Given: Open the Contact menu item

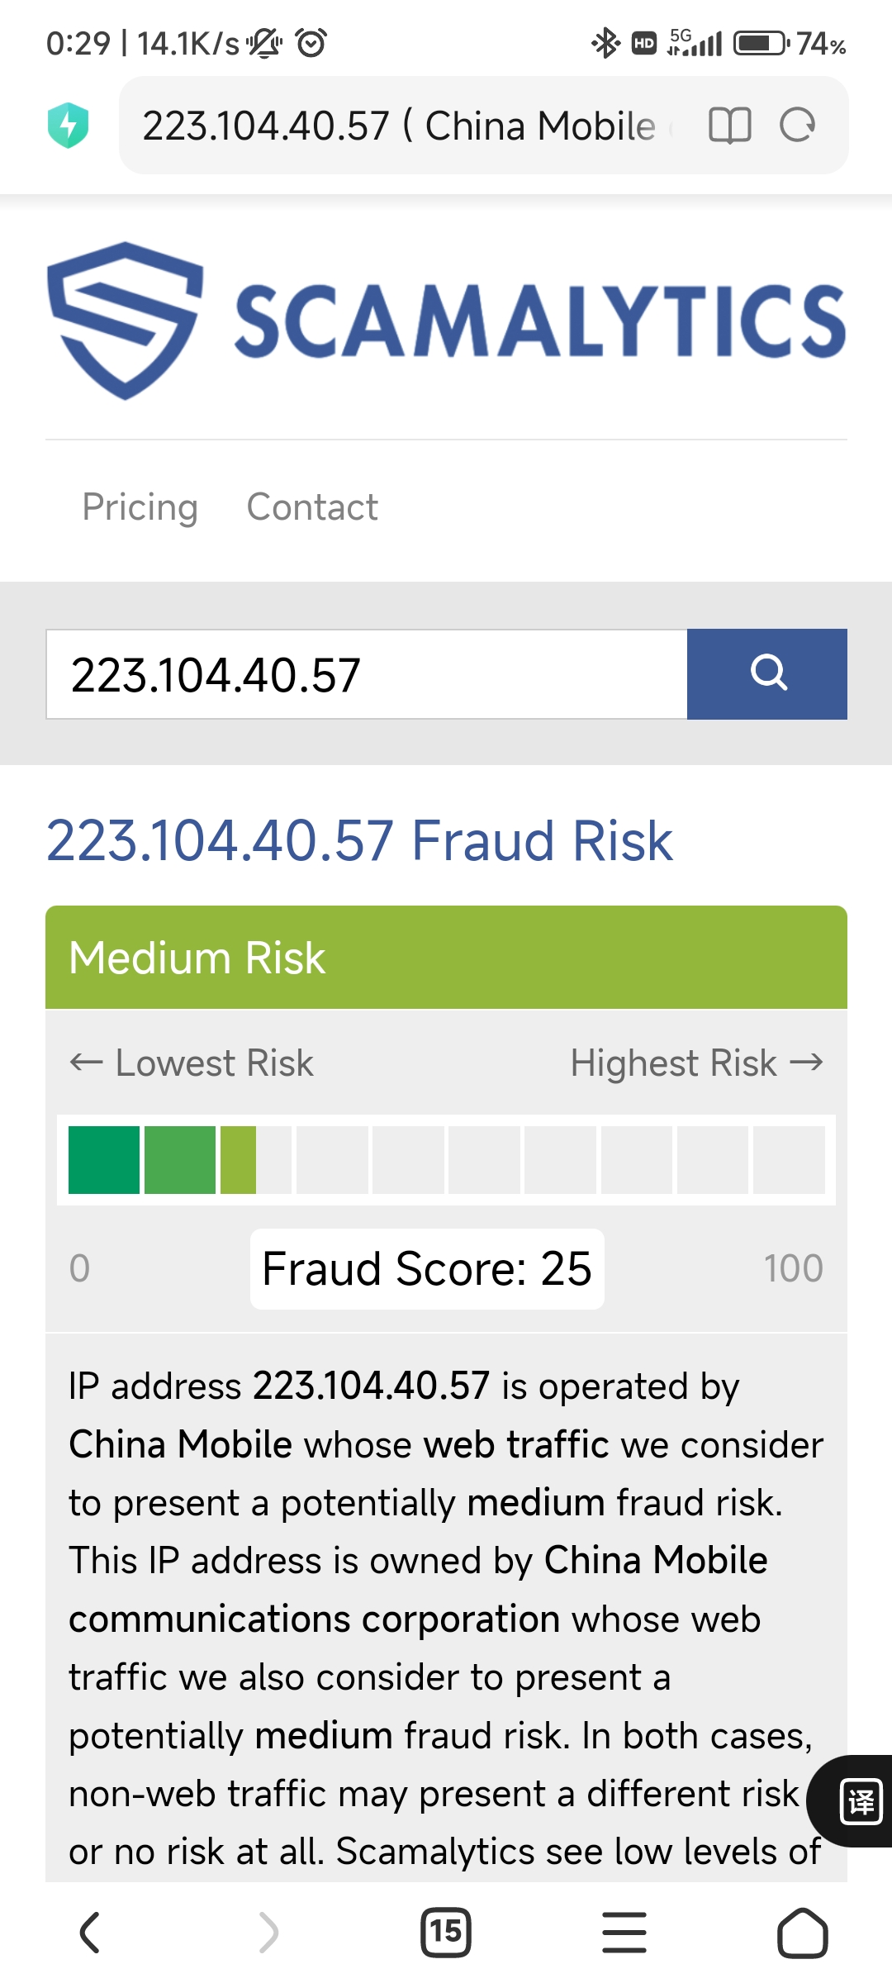Looking at the screenshot, I should (x=312, y=507).
